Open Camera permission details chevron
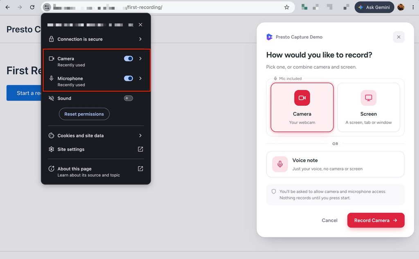The height and width of the screenshot is (259, 419). (140, 58)
